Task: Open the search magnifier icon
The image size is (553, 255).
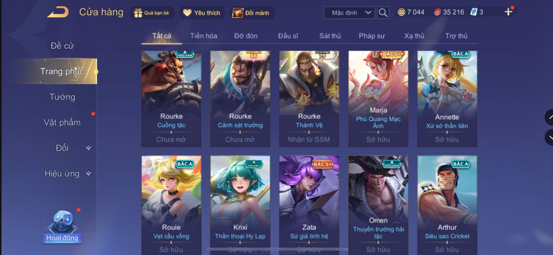Action: pyautogui.click(x=383, y=13)
